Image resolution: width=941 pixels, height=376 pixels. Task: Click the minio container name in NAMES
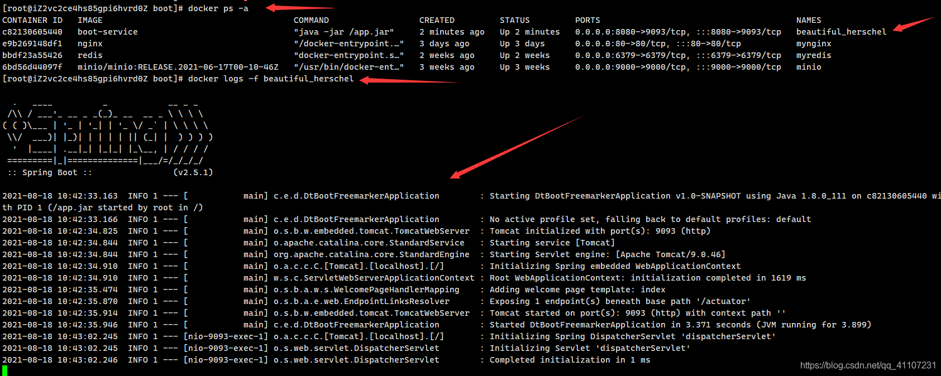coord(809,67)
